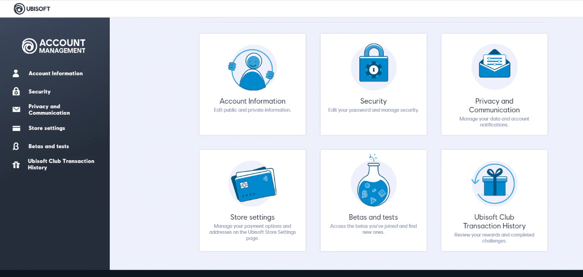This screenshot has height=277, width=583.
Task: Click 'Edit public and private information.' text
Action: point(252,110)
